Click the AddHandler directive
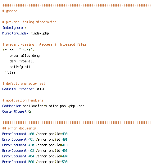This screenshot has height=167, width=154. 11,106
